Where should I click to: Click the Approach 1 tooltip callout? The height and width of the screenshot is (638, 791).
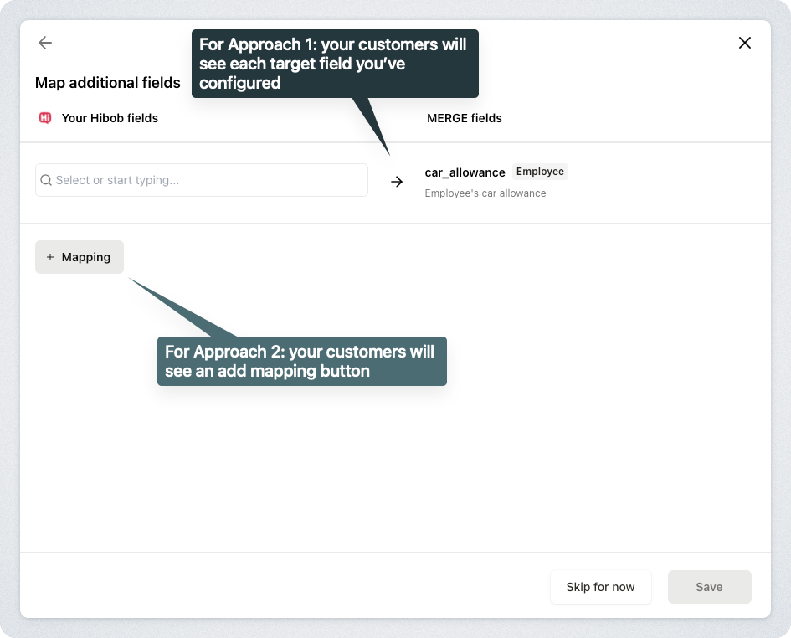coord(335,64)
